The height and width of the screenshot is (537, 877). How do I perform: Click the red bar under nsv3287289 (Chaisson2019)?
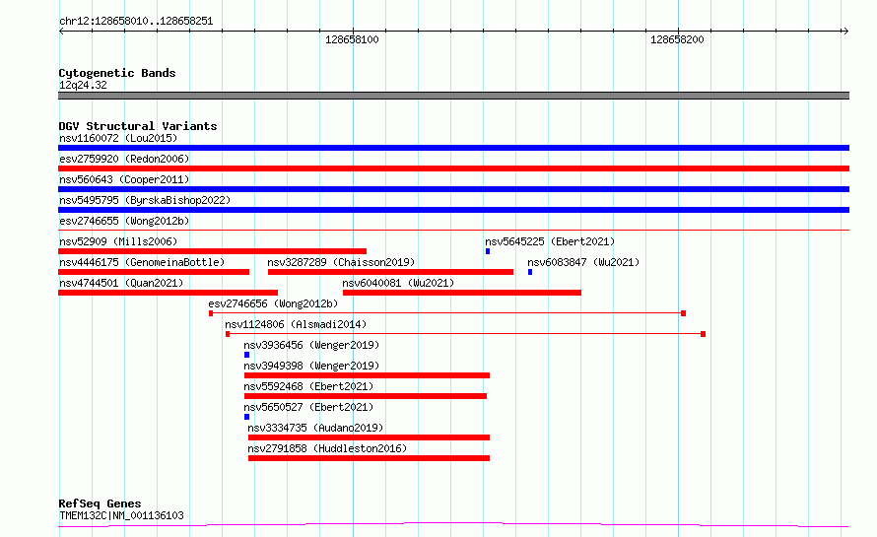pos(390,272)
